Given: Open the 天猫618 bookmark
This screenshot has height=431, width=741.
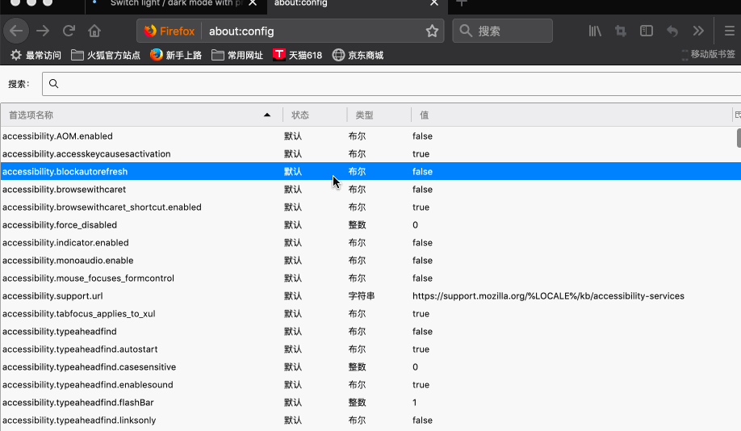Looking at the screenshot, I should pos(297,56).
